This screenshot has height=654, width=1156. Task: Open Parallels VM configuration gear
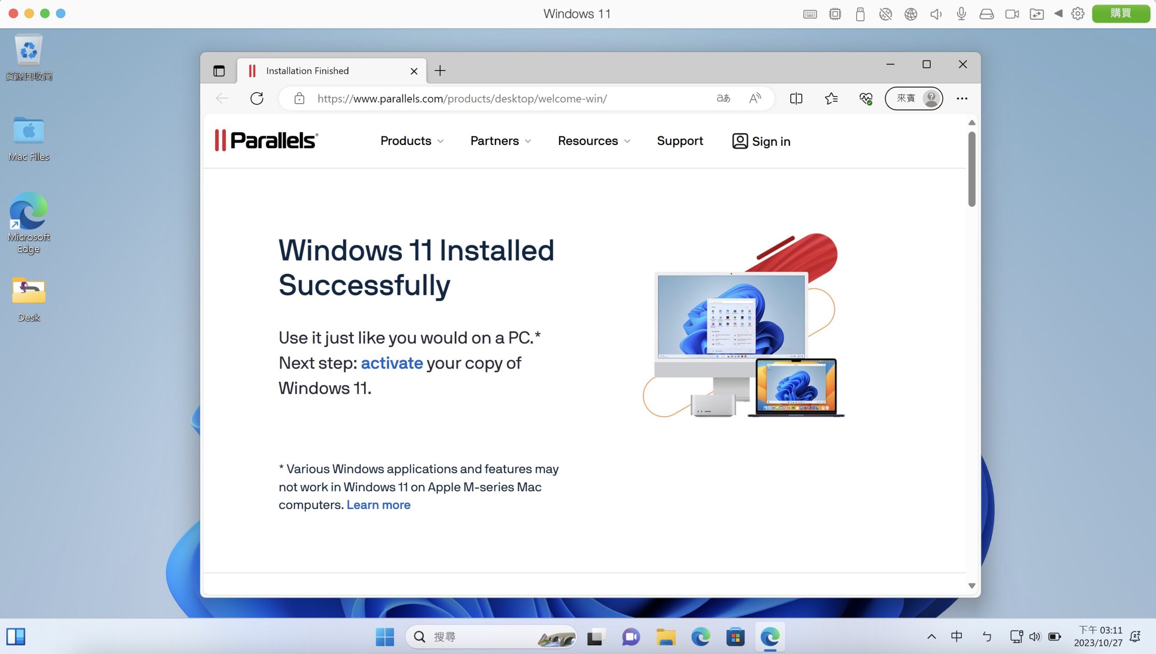[1078, 14]
